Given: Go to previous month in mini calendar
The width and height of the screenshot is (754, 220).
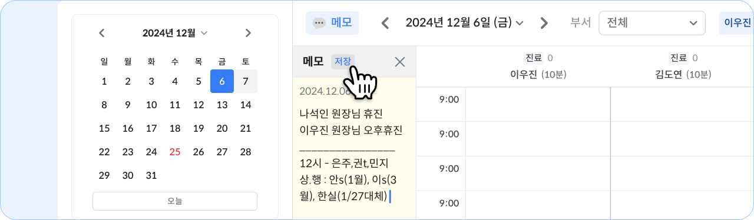Looking at the screenshot, I should pyautogui.click(x=102, y=33).
